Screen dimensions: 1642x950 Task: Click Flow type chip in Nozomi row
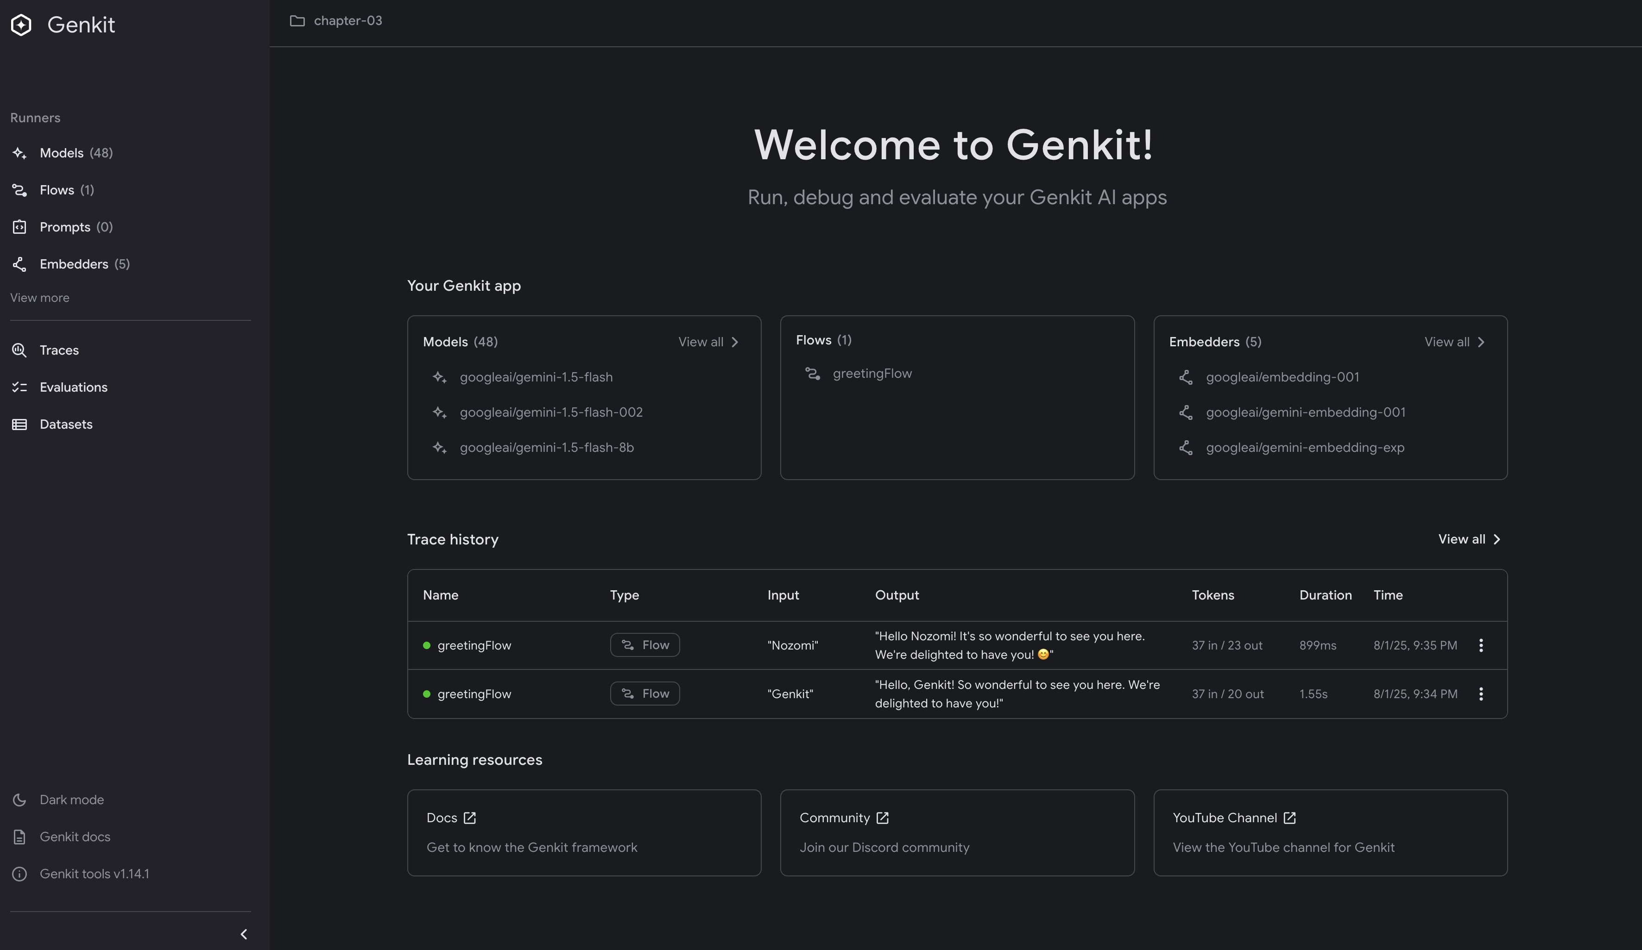pyautogui.click(x=645, y=645)
